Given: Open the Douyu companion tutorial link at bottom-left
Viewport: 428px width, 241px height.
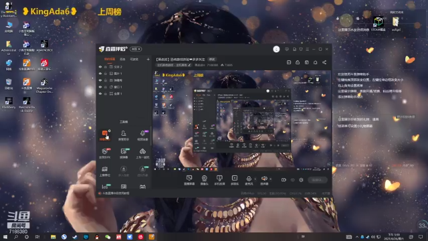Looking at the screenshot, I should pyautogui.click(x=114, y=193).
